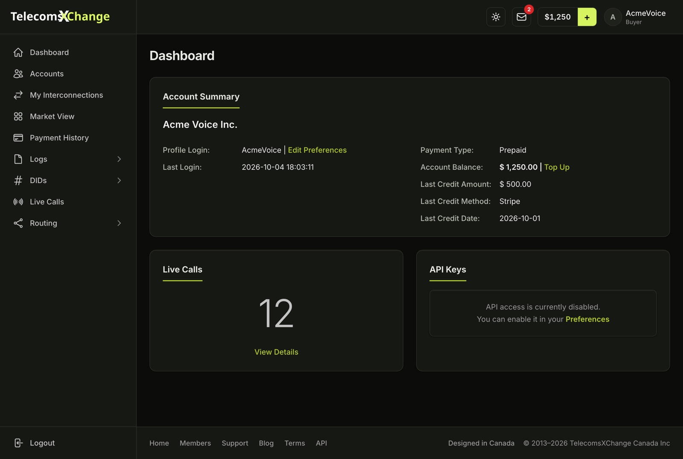683x459 pixels.
Task: Click the company name Acme Voice Inc.
Action: (x=200, y=125)
